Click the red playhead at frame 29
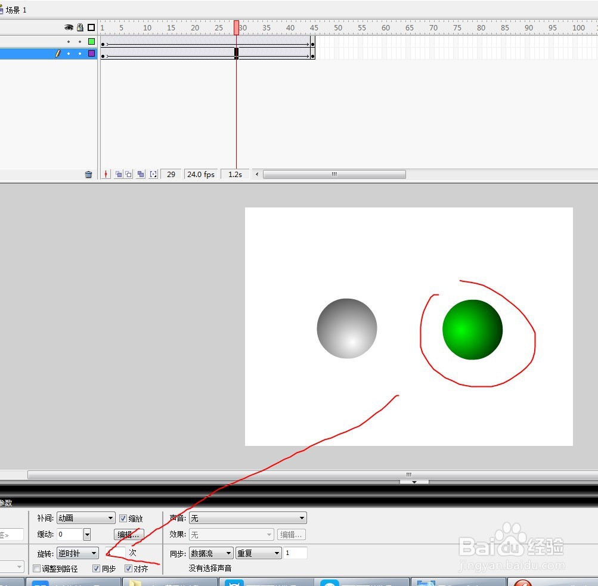 (x=237, y=27)
